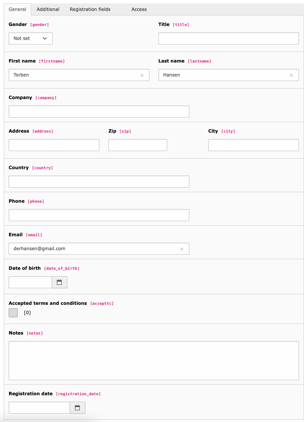Image resolution: width=308 pixels, height=422 pixels.
Task: Toggle the Accepted terms and conditions checkbox
Action: [x=13, y=313]
